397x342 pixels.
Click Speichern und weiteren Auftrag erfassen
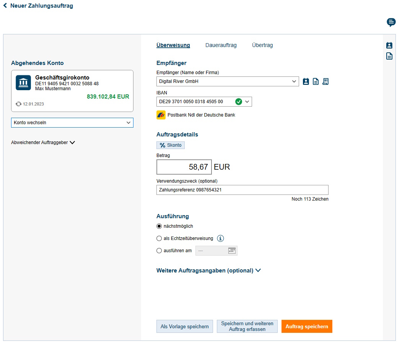[247, 326]
